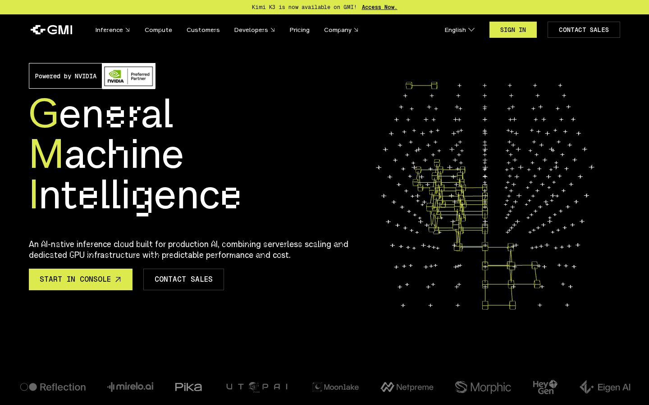Click the Reflection logo

[x=53, y=387]
